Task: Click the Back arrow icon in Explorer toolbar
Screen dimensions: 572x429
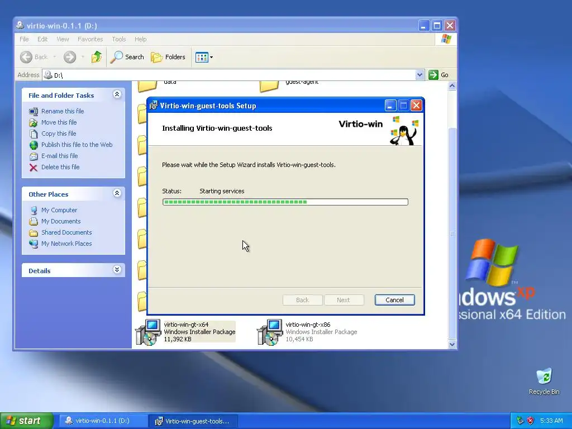Action: coord(26,57)
